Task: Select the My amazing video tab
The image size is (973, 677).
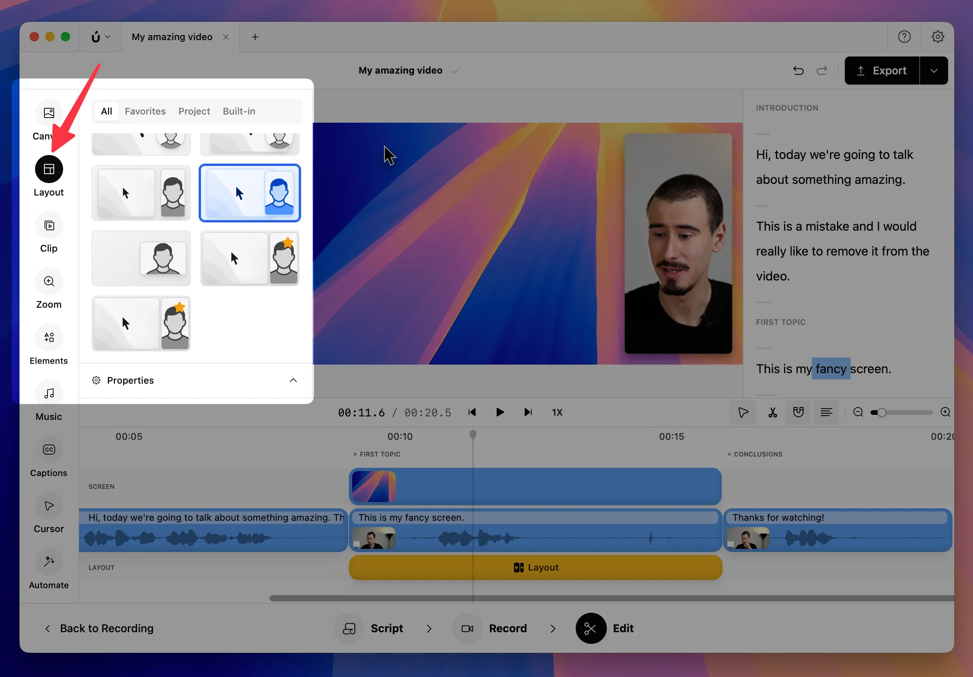Action: tap(172, 37)
